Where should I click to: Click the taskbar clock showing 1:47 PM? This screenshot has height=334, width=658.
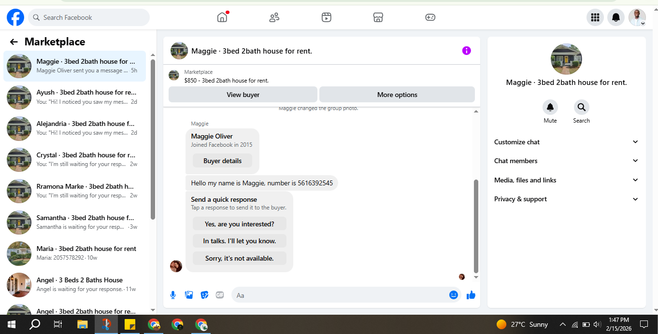tap(618, 324)
